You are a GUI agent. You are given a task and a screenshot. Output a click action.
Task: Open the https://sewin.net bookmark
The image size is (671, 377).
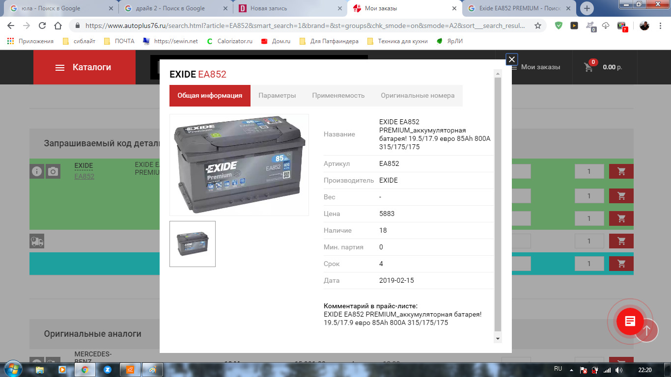[170, 41]
